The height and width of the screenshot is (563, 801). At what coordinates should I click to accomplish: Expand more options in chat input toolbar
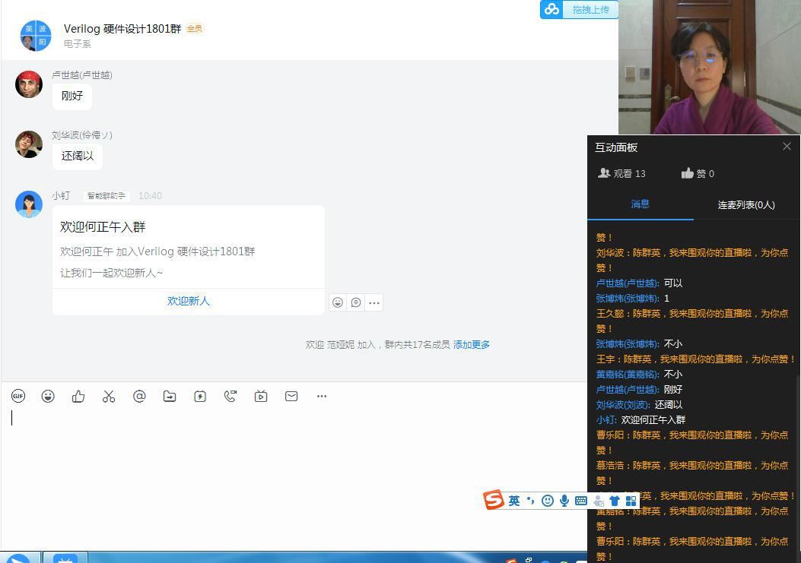322,396
